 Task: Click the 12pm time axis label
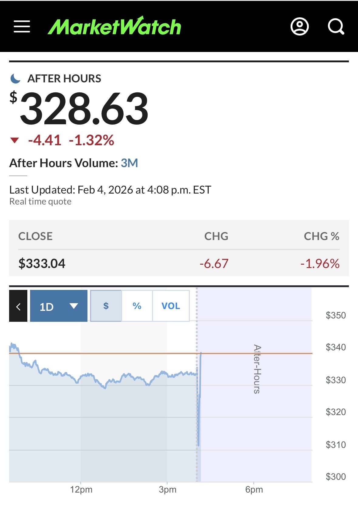coord(81,490)
